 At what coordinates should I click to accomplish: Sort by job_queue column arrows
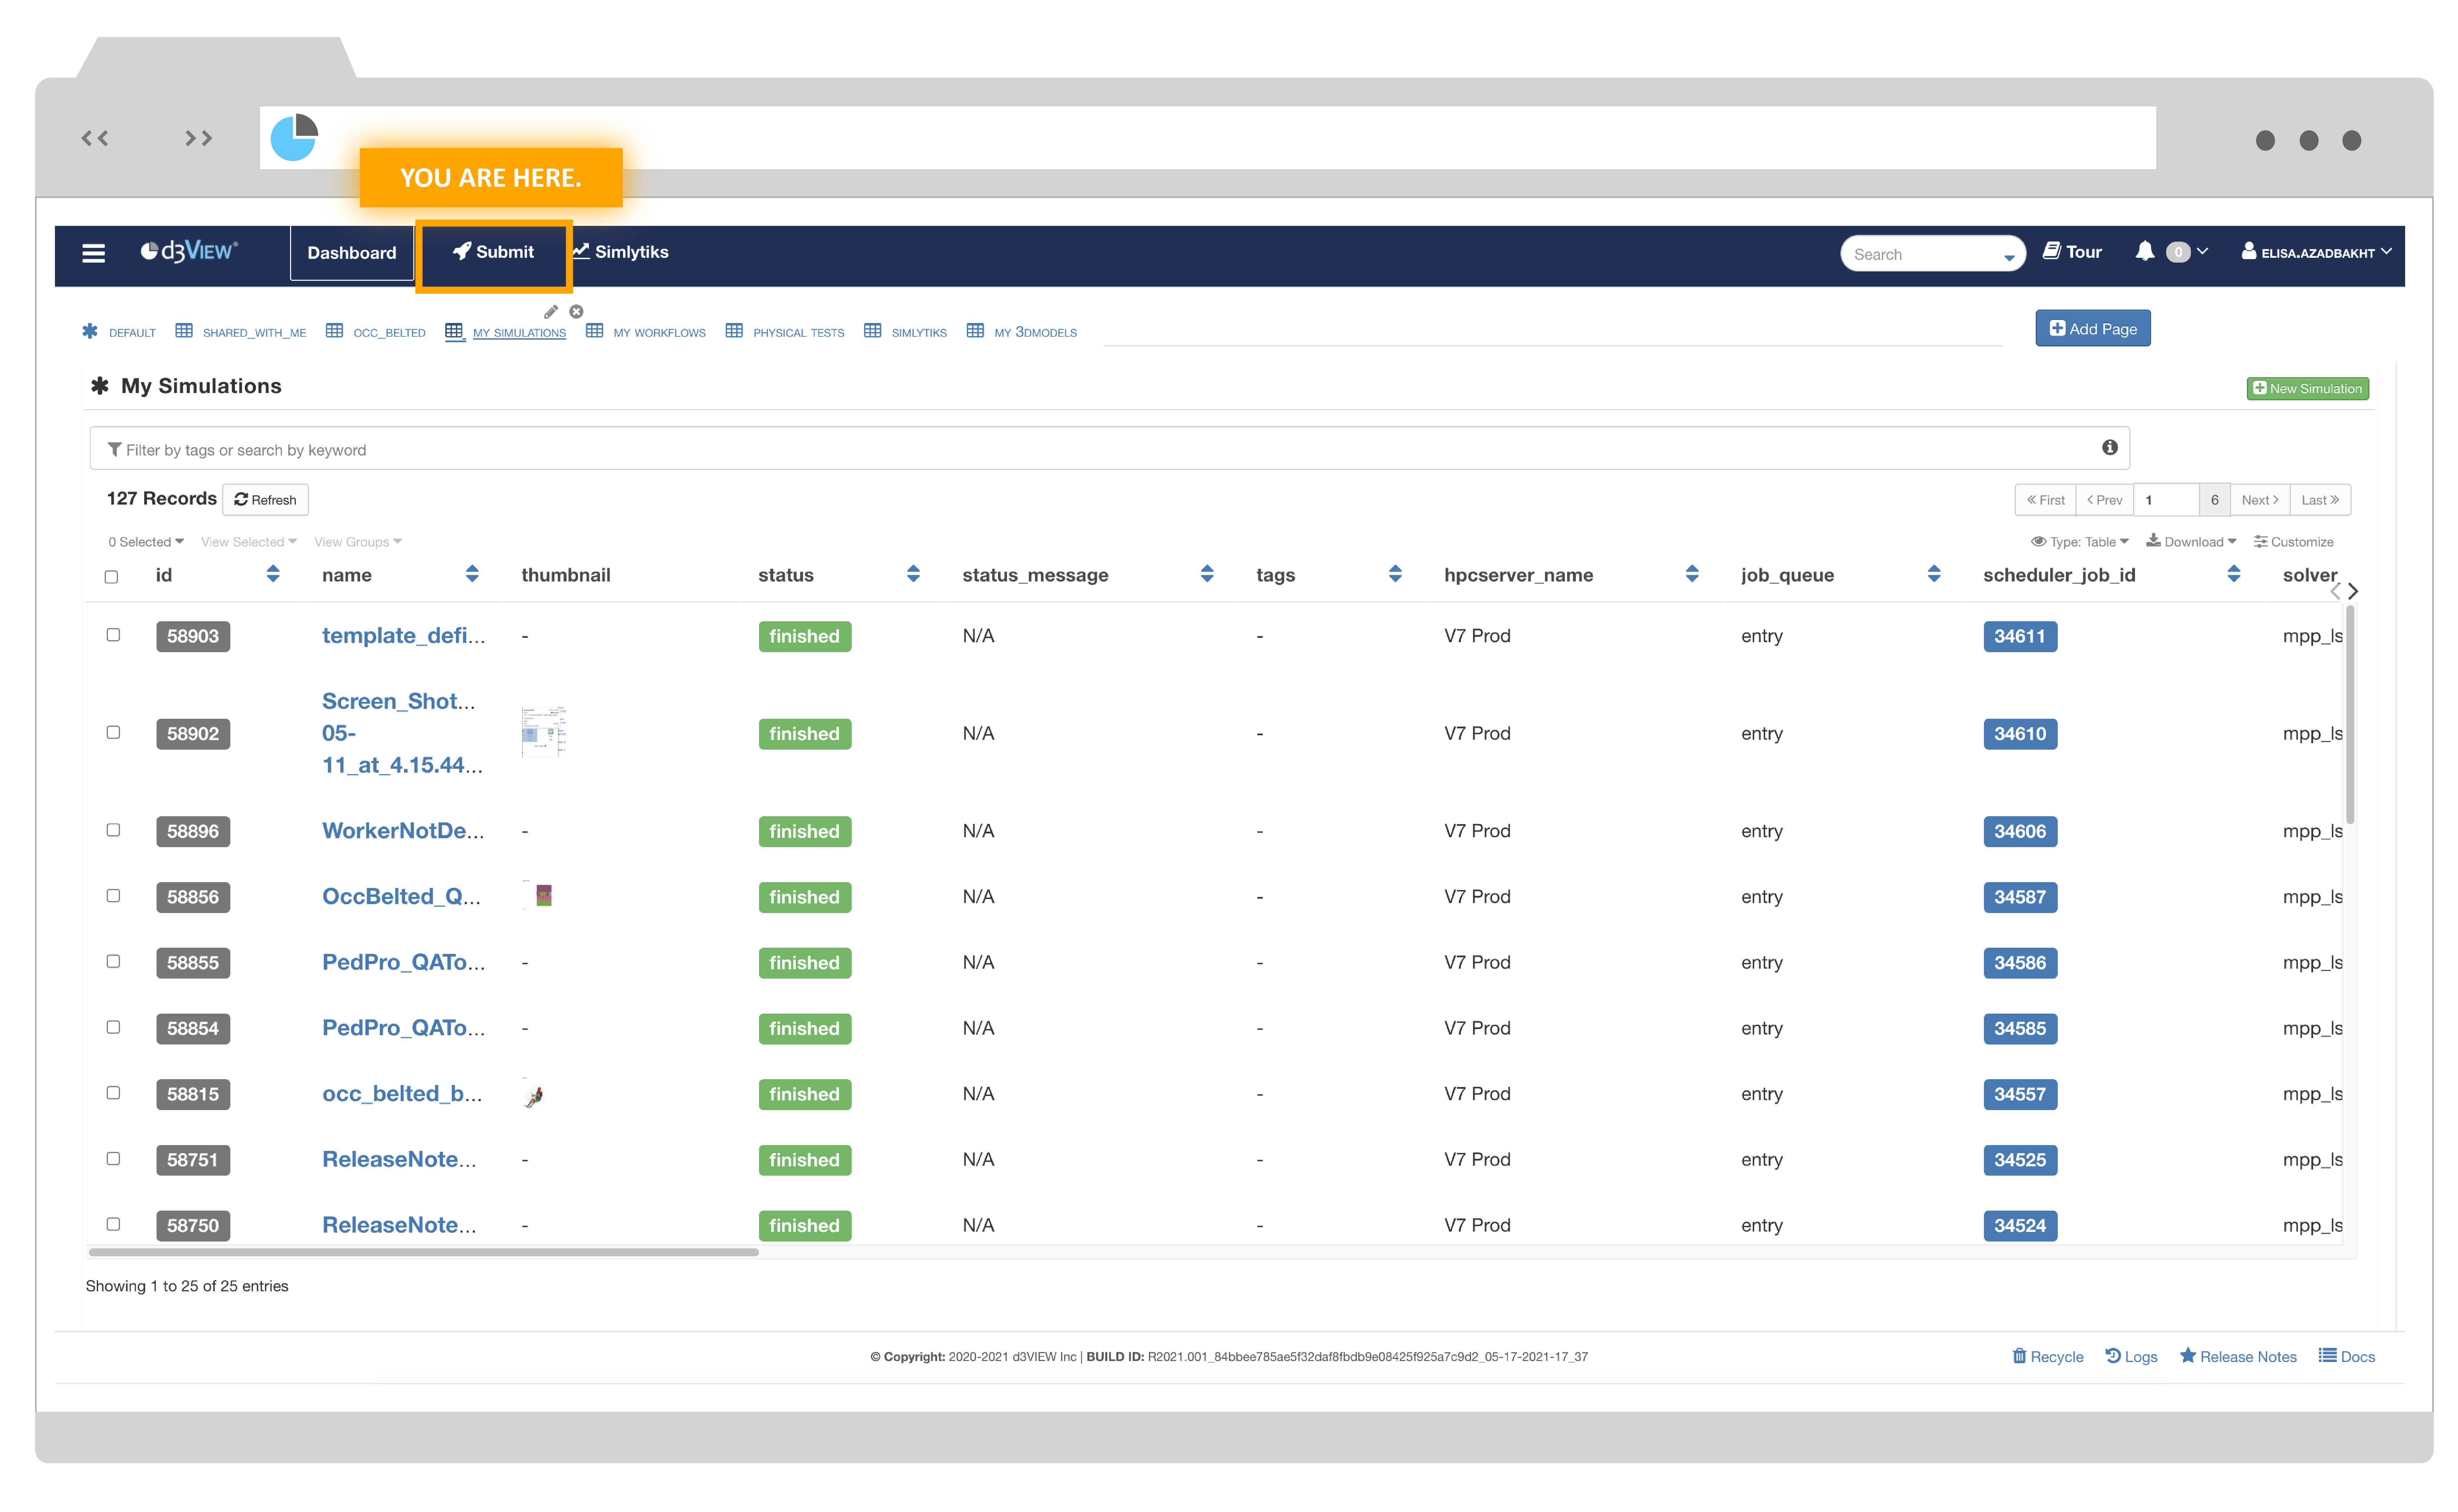(x=1934, y=574)
